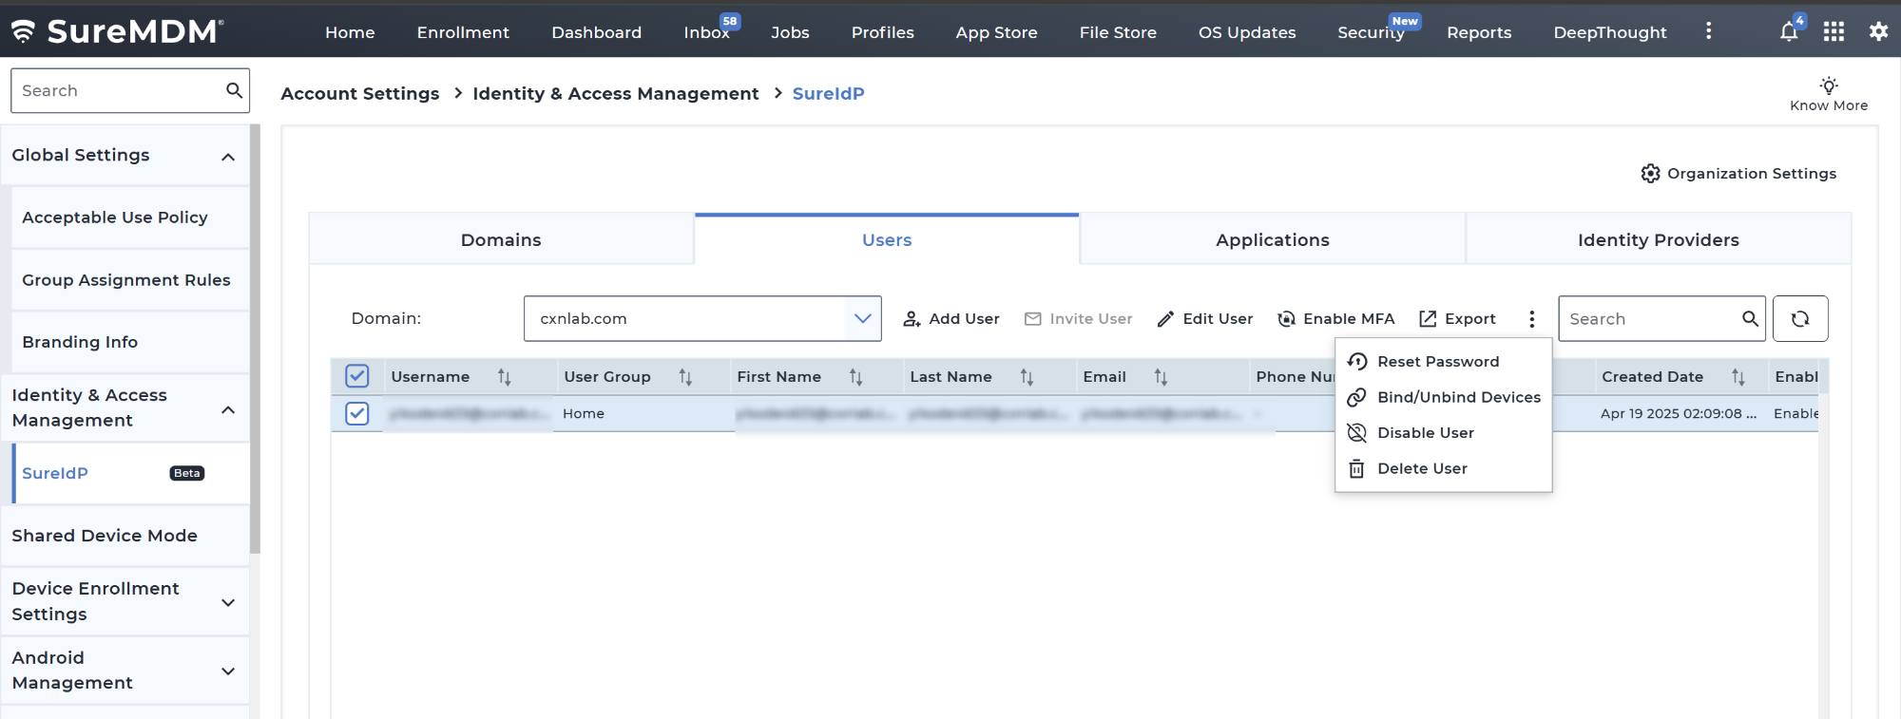Image resolution: width=1901 pixels, height=719 pixels.
Task: Click the Enable MFA toolbar icon
Action: 1287,319
